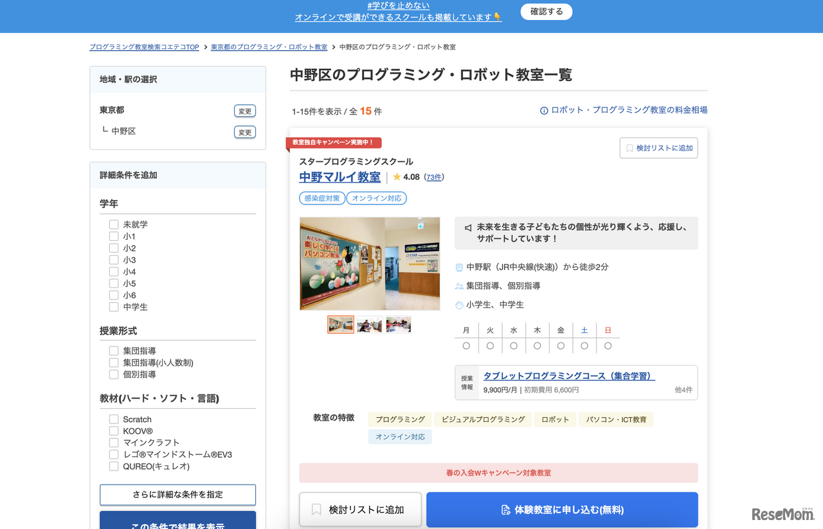The image size is (823, 529).
Task: Select the second classroom photo thumbnail
Action: 370,325
